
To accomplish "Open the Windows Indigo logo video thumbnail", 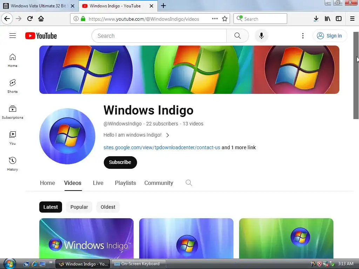I will [86, 238].
